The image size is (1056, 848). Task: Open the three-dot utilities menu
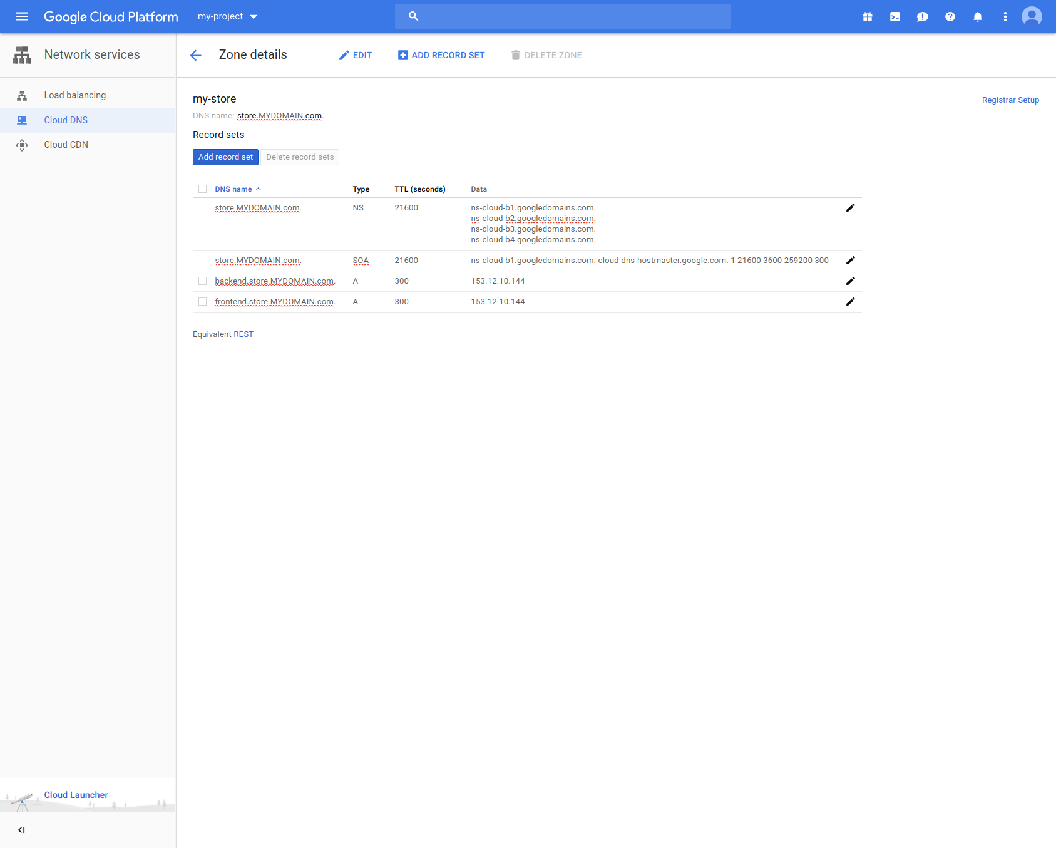[1005, 17]
